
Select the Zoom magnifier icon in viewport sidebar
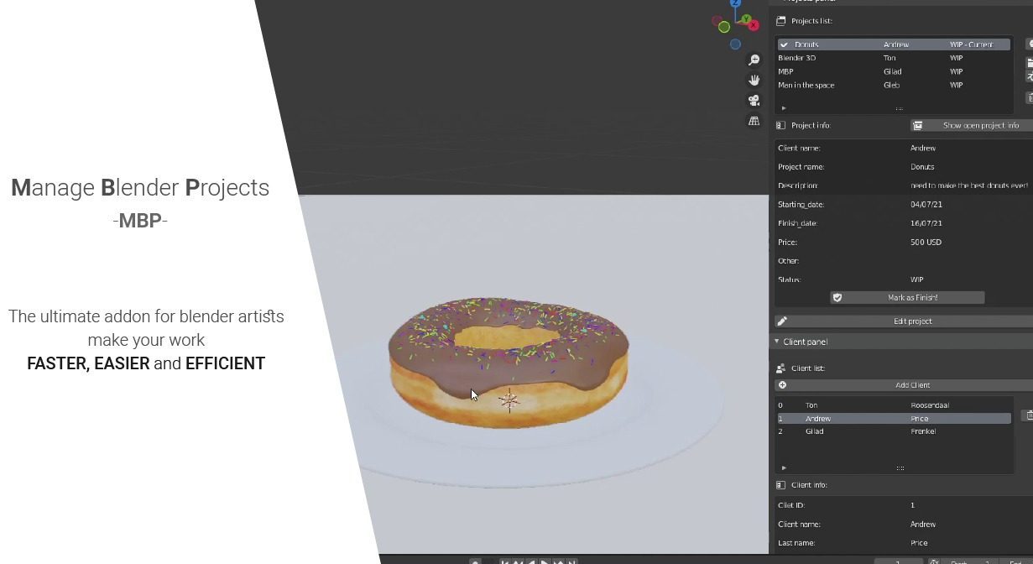tap(754, 60)
